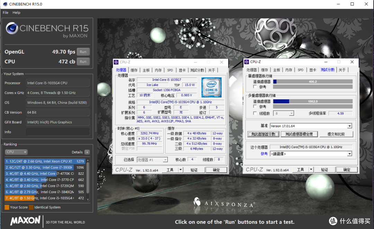Switch to 关于 tab in right CPU-Z
Viewport: 374px width, 229px height.
point(342,70)
